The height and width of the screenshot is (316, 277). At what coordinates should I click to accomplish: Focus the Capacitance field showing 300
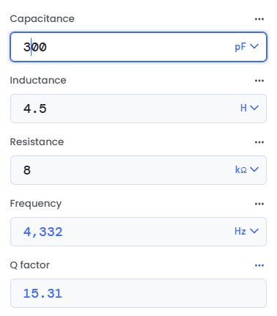(x=138, y=47)
